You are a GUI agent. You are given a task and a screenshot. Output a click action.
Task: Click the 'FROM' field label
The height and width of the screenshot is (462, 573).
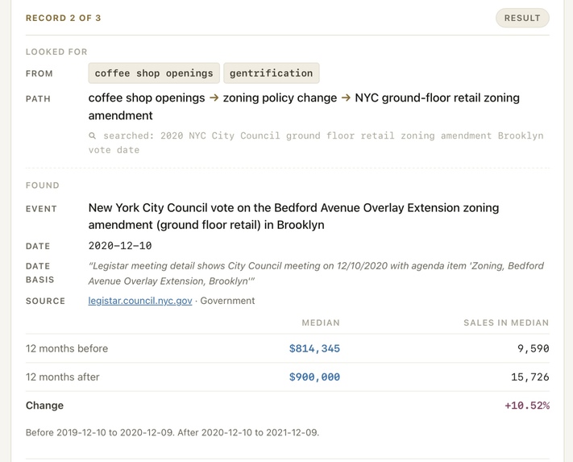(x=39, y=73)
